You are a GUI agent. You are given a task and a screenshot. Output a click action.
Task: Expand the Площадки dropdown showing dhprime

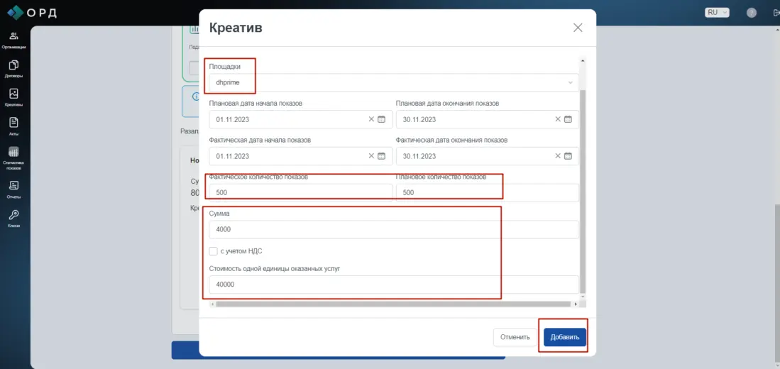pyautogui.click(x=393, y=82)
